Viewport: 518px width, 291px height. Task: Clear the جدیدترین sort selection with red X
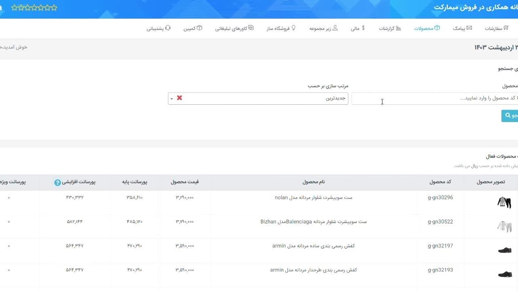pyautogui.click(x=179, y=98)
